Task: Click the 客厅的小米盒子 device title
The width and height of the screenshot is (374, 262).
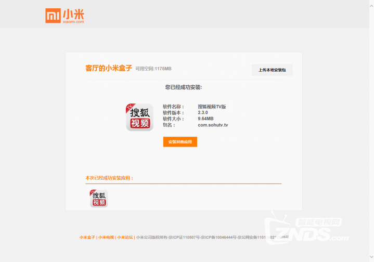Action: pyautogui.click(x=109, y=68)
